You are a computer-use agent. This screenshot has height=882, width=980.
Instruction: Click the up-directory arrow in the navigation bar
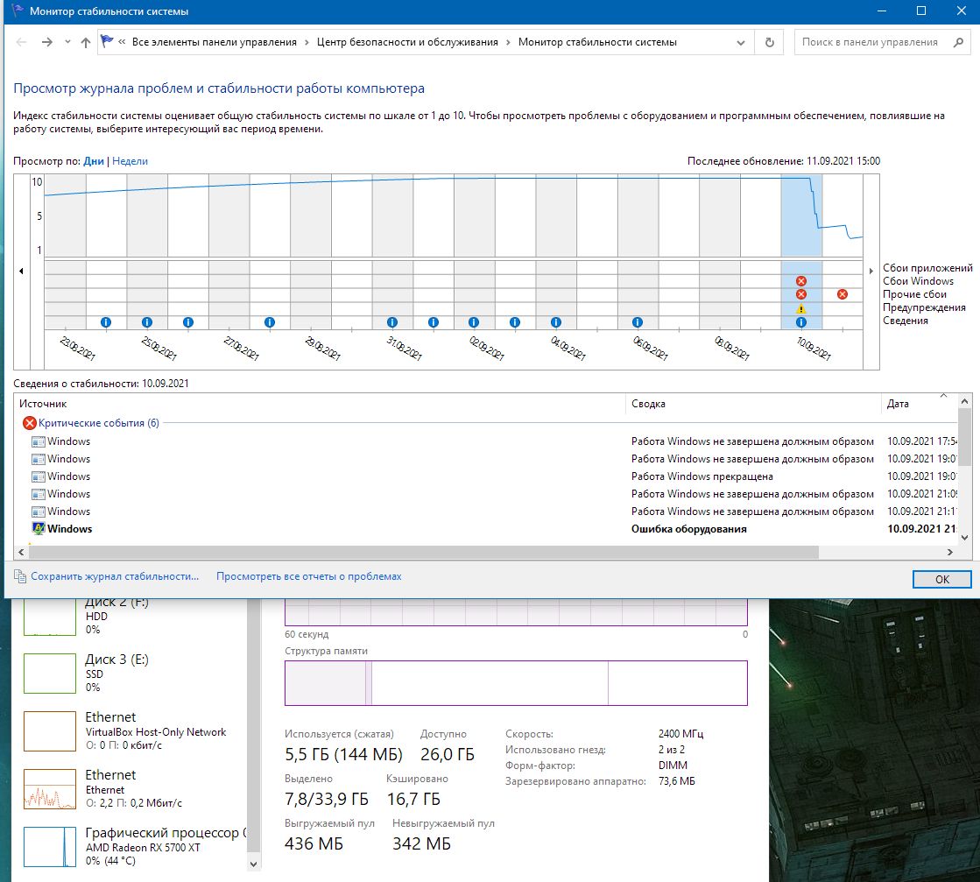pyautogui.click(x=85, y=42)
